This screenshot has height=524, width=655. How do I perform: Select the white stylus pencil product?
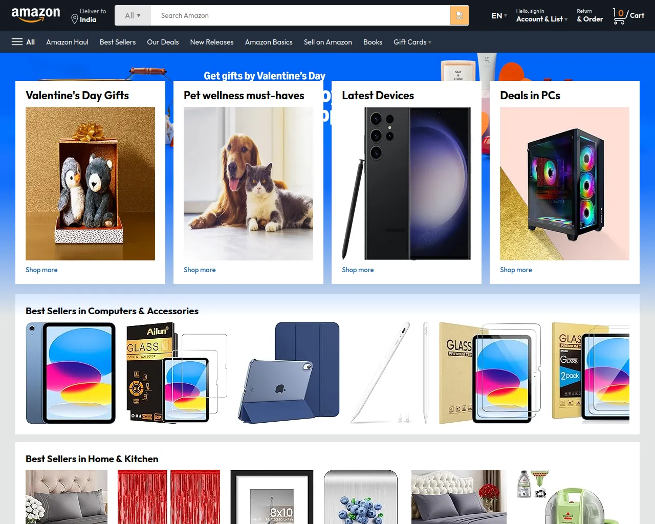click(x=389, y=373)
